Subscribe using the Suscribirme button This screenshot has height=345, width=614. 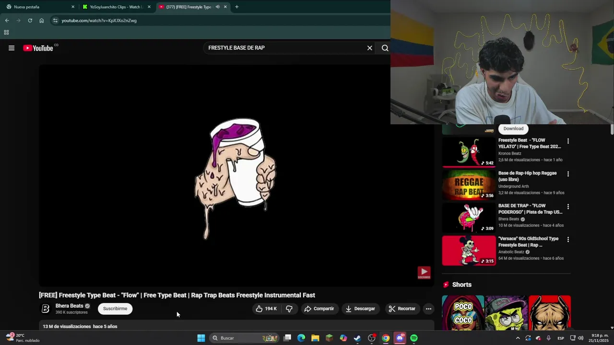pyautogui.click(x=115, y=309)
